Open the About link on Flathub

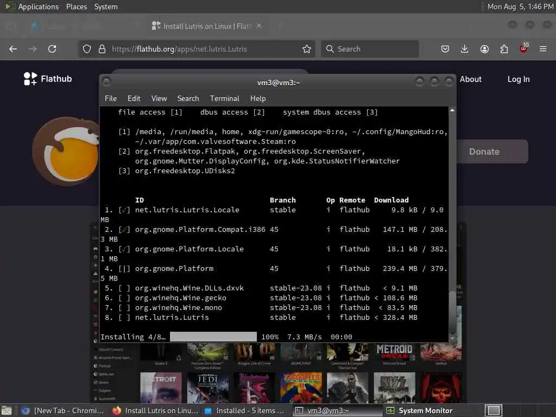[x=471, y=79]
